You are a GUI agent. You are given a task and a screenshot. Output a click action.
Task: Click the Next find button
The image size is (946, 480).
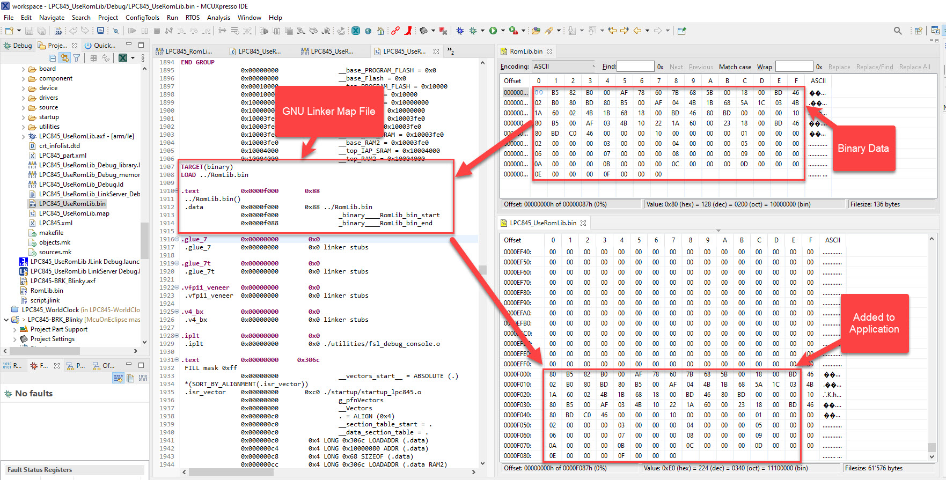(676, 67)
